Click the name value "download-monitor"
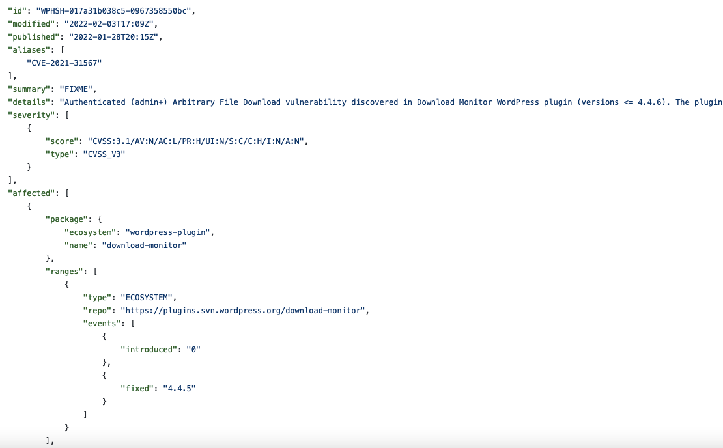 point(145,245)
